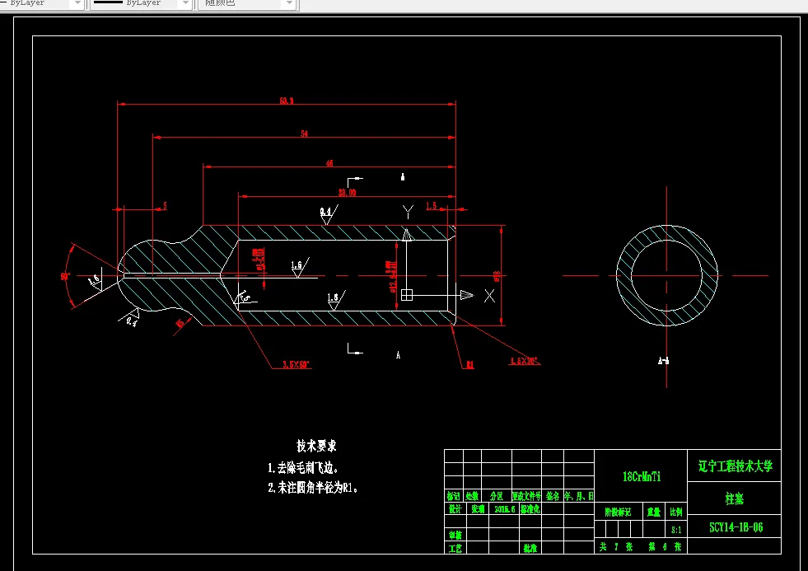Select the note 2.未注圆角半径为R1
The height and width of the screenshot is (571, 808).
[313, 487]
